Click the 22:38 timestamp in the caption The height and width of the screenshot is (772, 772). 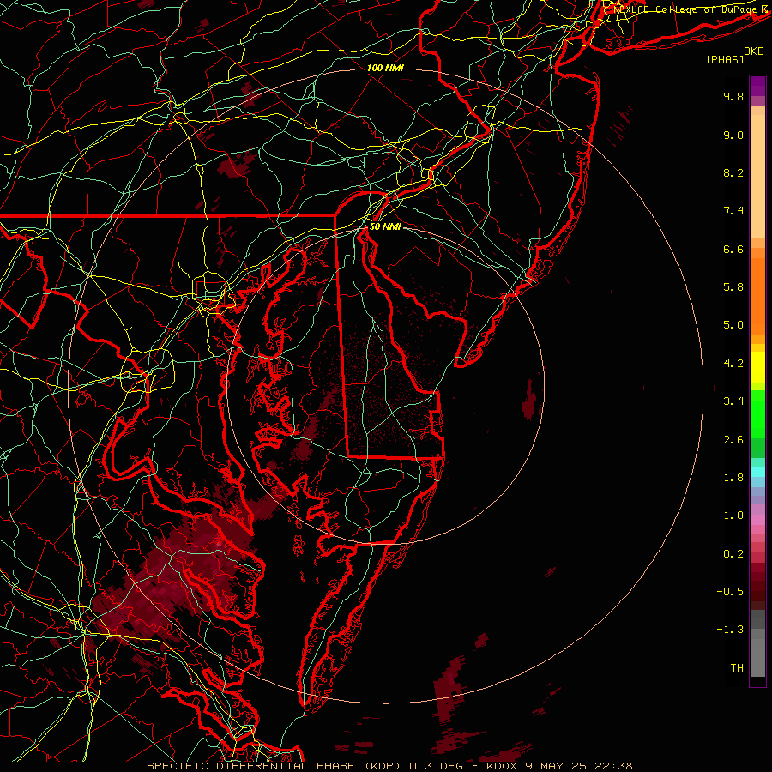[x=612, y=766]
